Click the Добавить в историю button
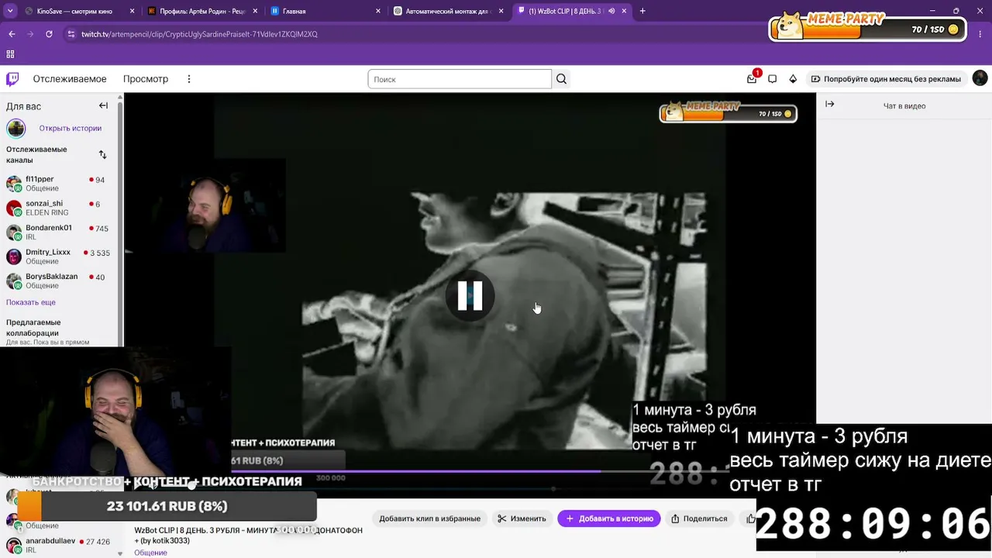 click(609, 518)
